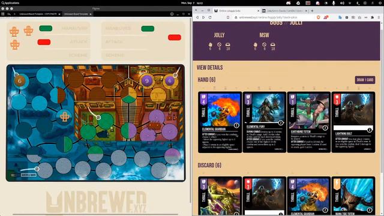
Task: Open the volume tray icon
Action: pyautogui.click(x=342, y=3)
